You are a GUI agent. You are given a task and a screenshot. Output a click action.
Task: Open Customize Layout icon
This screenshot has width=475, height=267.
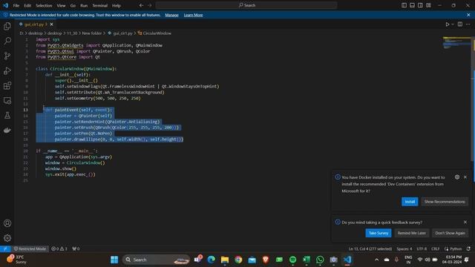428,5
